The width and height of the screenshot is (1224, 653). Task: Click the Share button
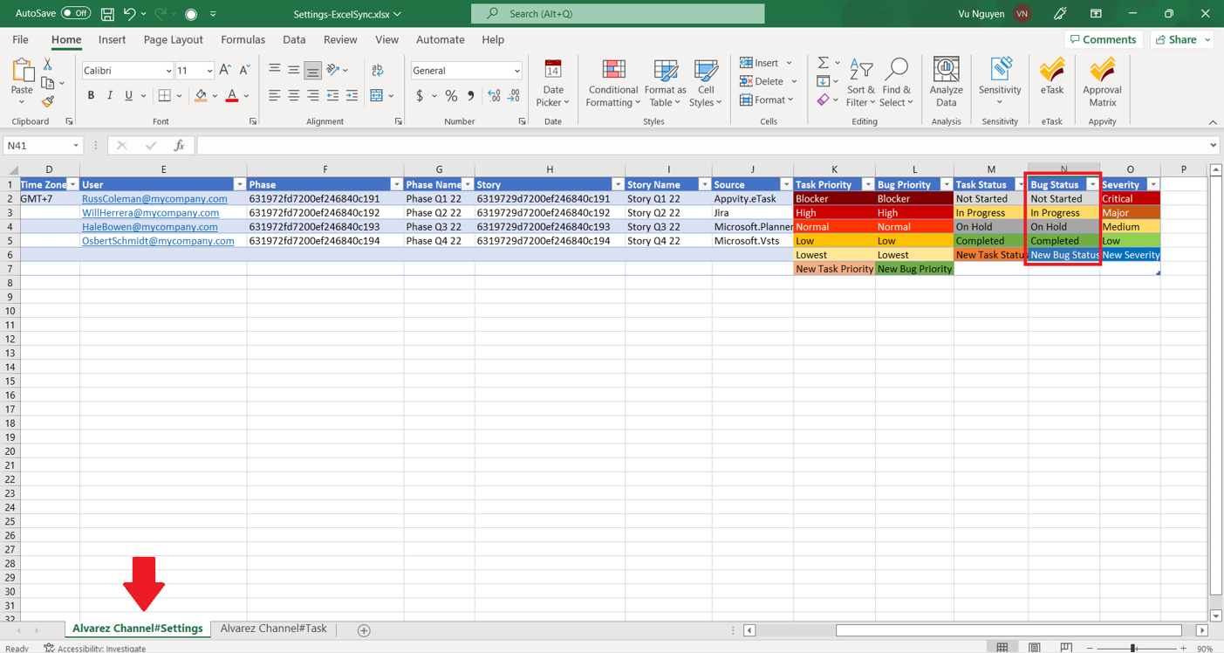tap(1182, 40)
